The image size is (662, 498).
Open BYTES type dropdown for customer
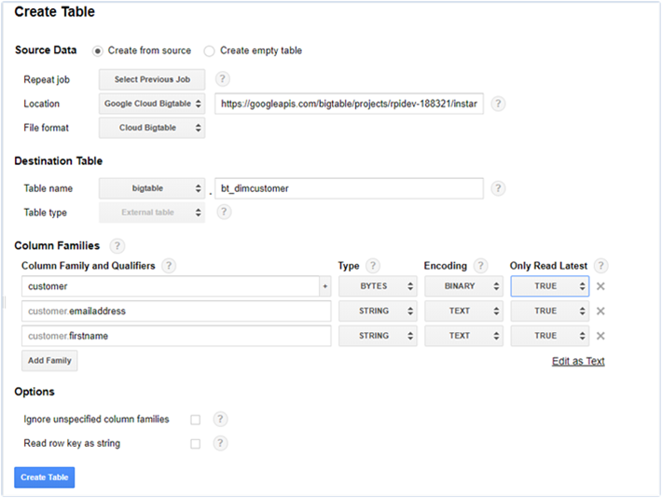(377, 286)
